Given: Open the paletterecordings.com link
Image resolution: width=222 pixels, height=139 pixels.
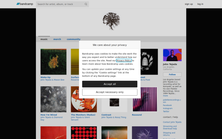Looking at the screenshot, I should point(172,101).
